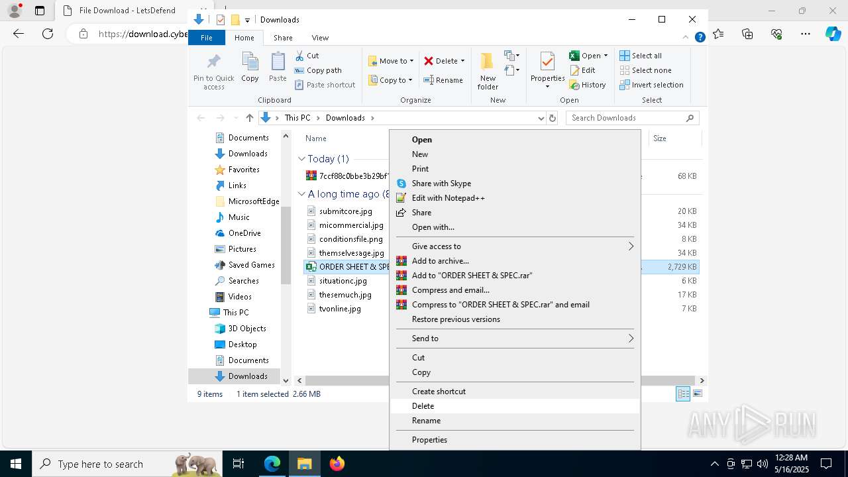Viewport: 848px width, 477px height.
Task: Click Task View on taskbar
Action: pos(238,464)
